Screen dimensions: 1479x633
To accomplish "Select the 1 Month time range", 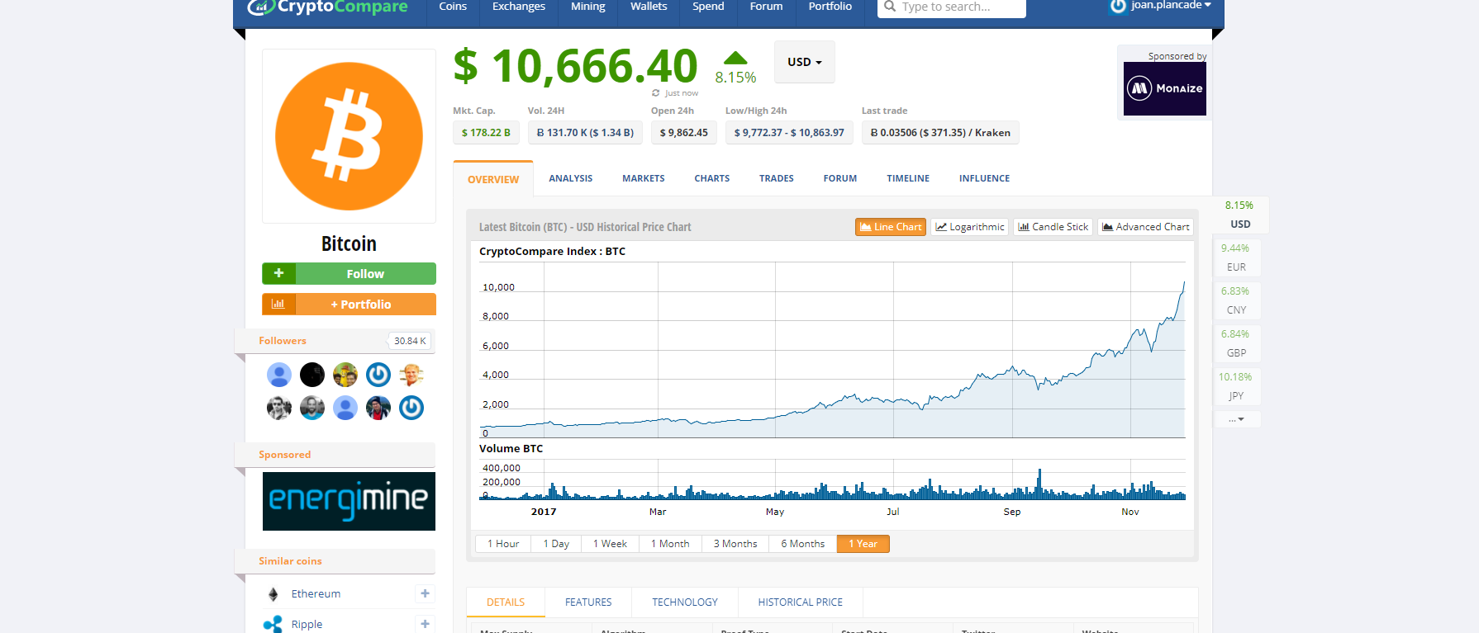I will click(x=670, y=544).
